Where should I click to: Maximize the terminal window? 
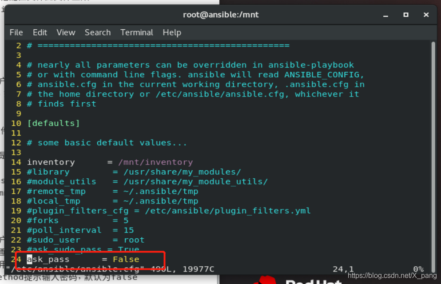click(x=405, y=15)
